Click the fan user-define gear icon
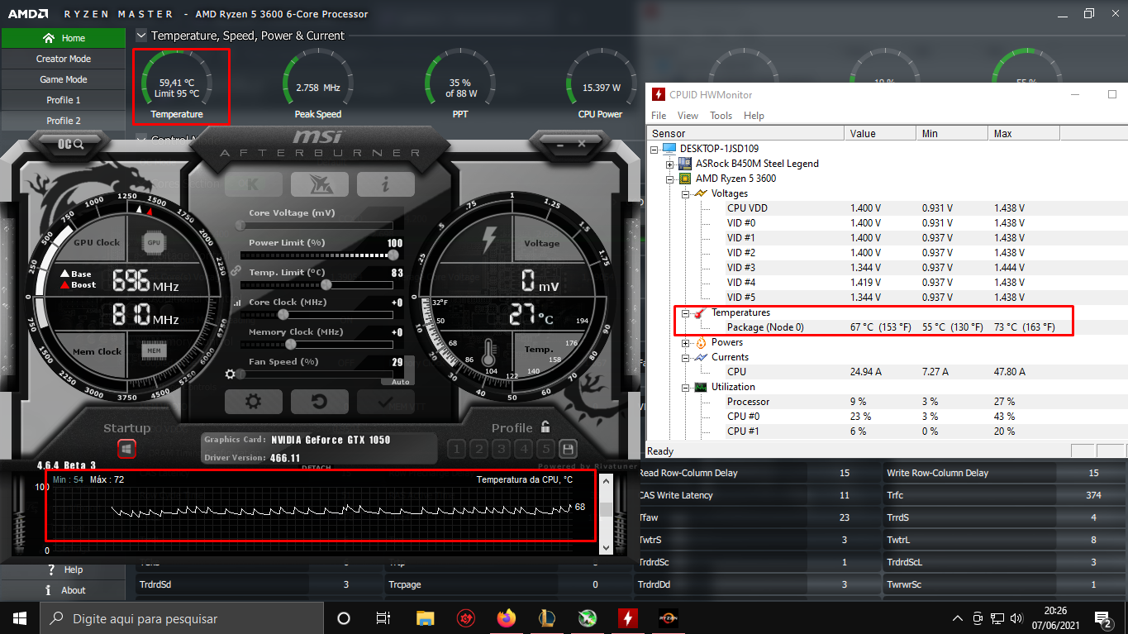Viewport: 1128px width, 634px height. point(231,374)
